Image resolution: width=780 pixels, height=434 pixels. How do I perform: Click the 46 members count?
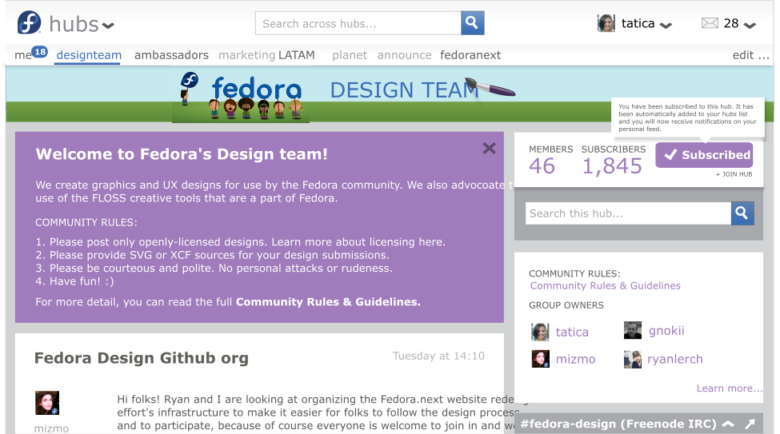point(542,166)
